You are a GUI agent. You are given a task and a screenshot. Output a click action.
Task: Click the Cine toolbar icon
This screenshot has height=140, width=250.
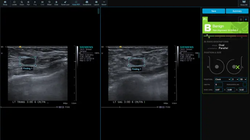point(42,3)
